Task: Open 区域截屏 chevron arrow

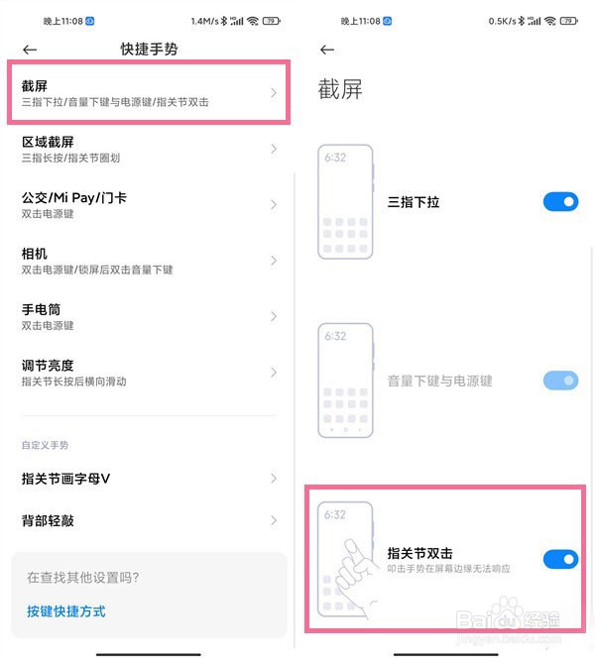Action: pos(274,149)
